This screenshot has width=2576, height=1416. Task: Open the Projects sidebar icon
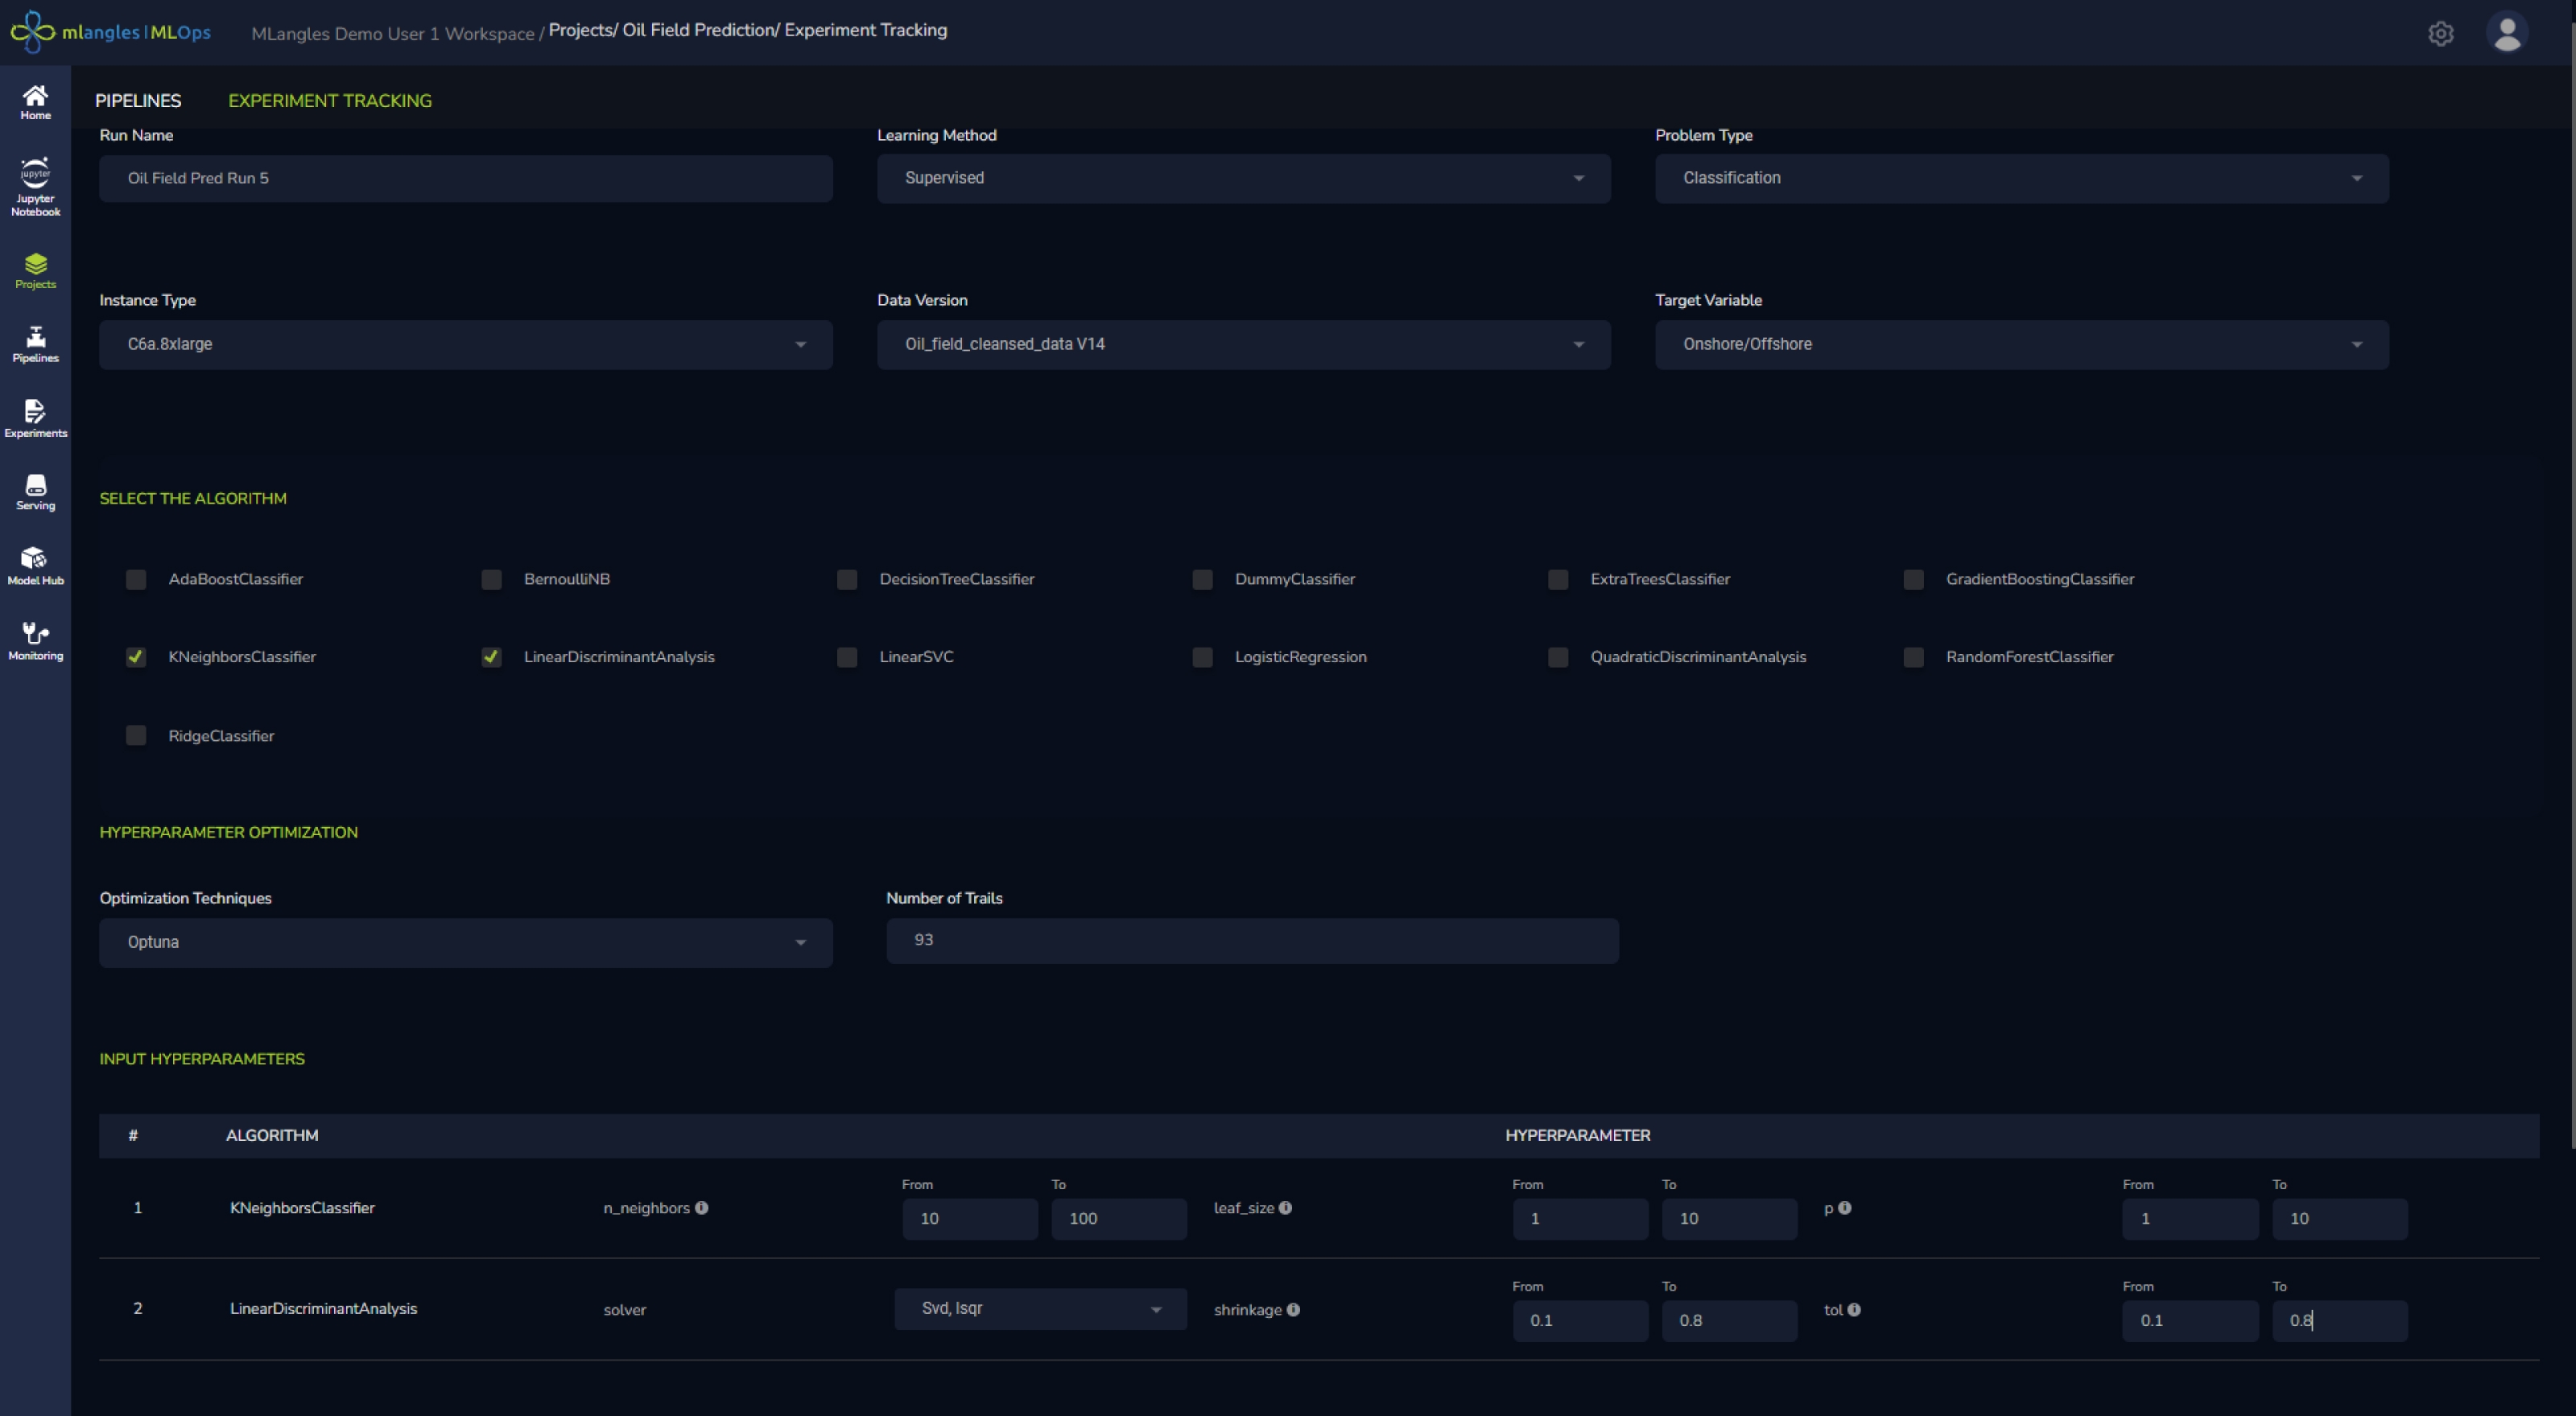tap(35, 272)
